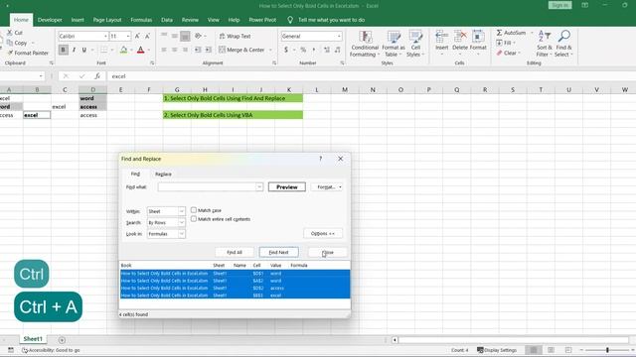This screenshot has height=357, width=636.
Task: Open the Orientation text angle icon
Action: point(198,36)
